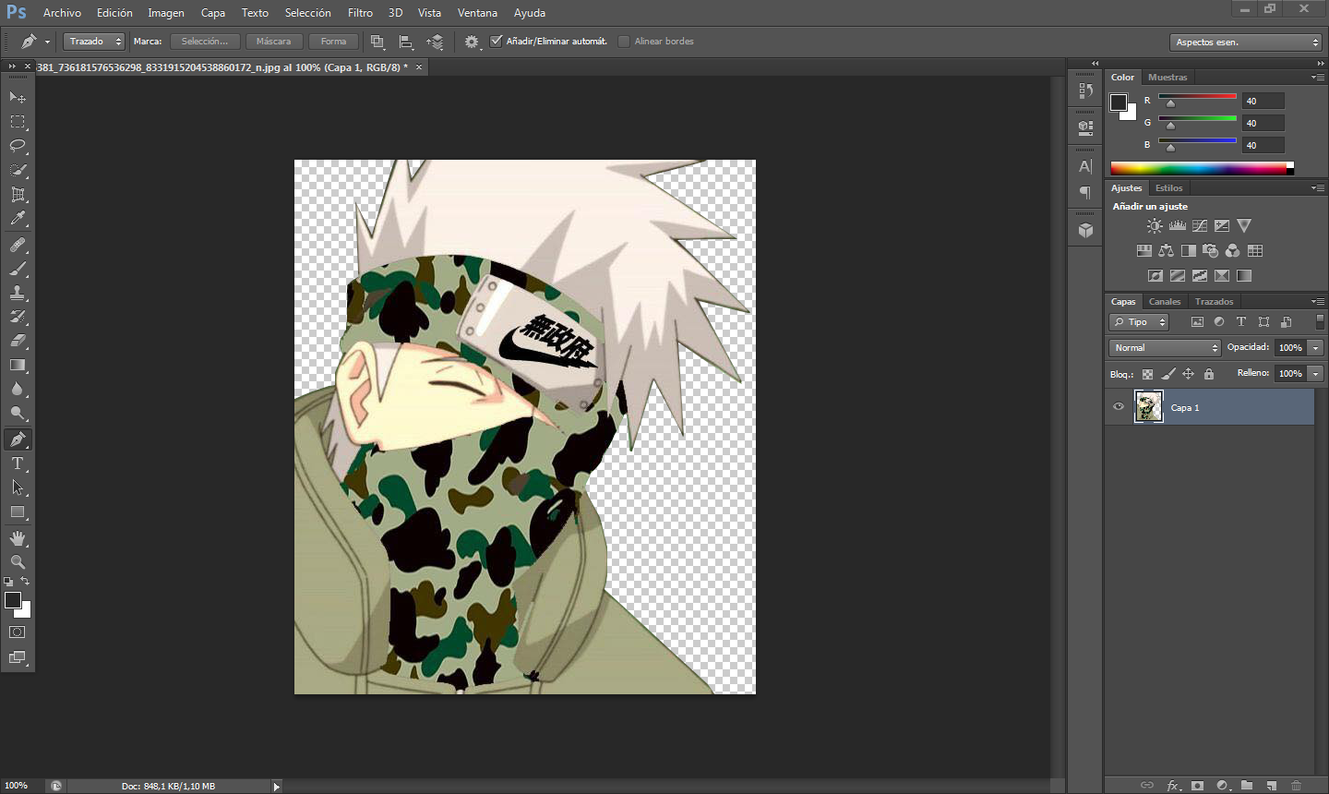Select the Brush tool

(x=18, y=269)
